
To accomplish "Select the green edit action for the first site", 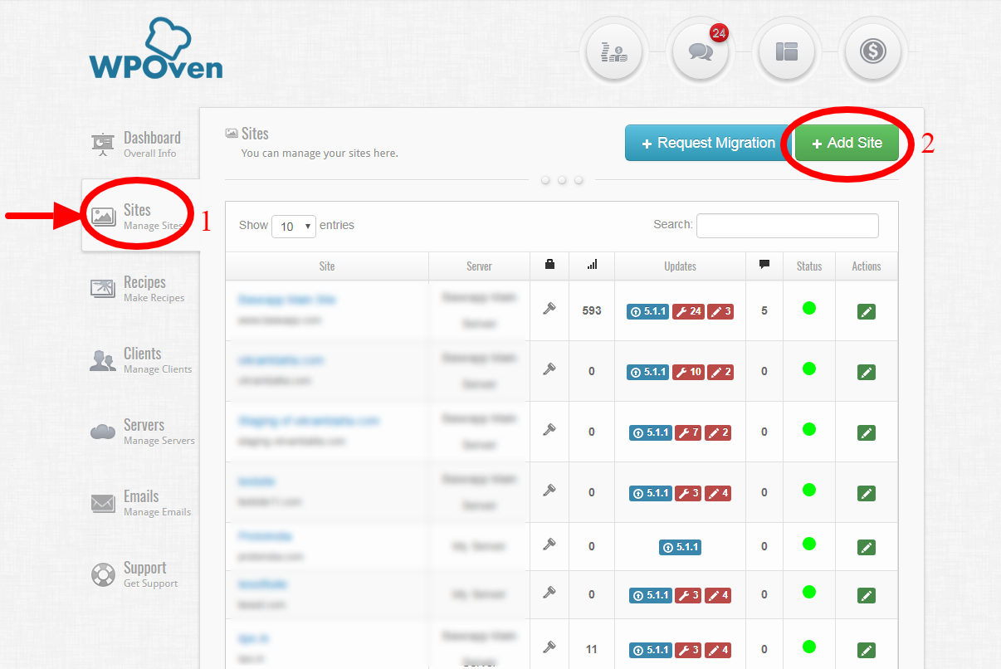I will coord(866,311).
